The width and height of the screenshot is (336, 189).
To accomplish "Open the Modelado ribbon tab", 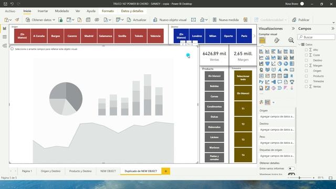I will (x=62, y=11).
